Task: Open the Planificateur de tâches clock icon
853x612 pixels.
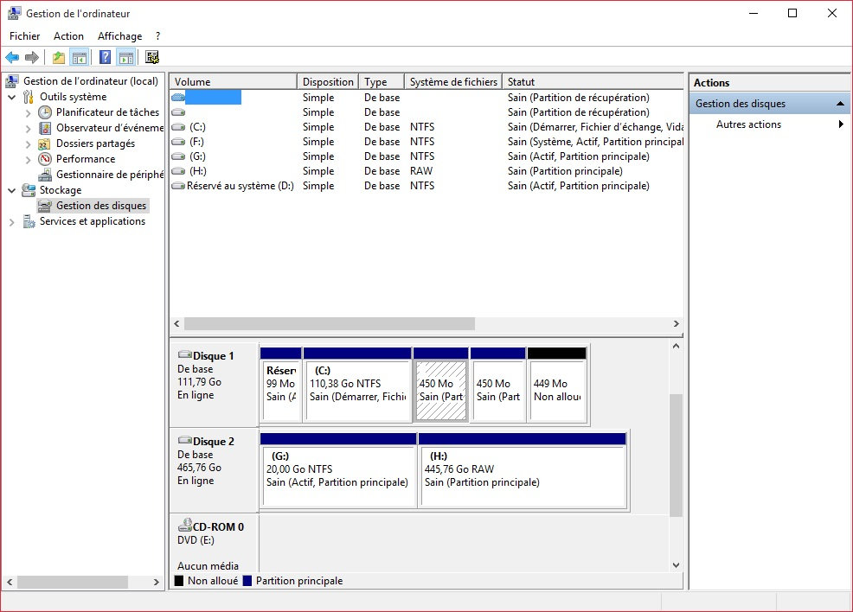Action: tap(45, 112)
